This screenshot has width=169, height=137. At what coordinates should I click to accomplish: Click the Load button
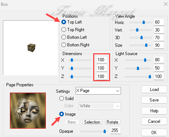pyautogui.click(x=154, y=90)
